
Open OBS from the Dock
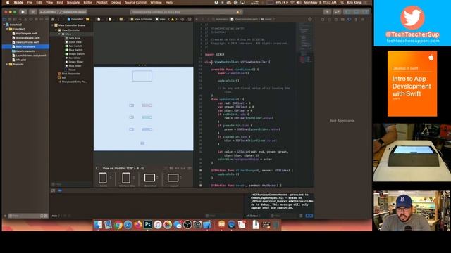[187, 225]
